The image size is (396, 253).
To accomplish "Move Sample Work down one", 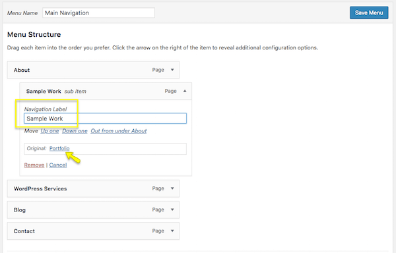I will click(75, 131).
